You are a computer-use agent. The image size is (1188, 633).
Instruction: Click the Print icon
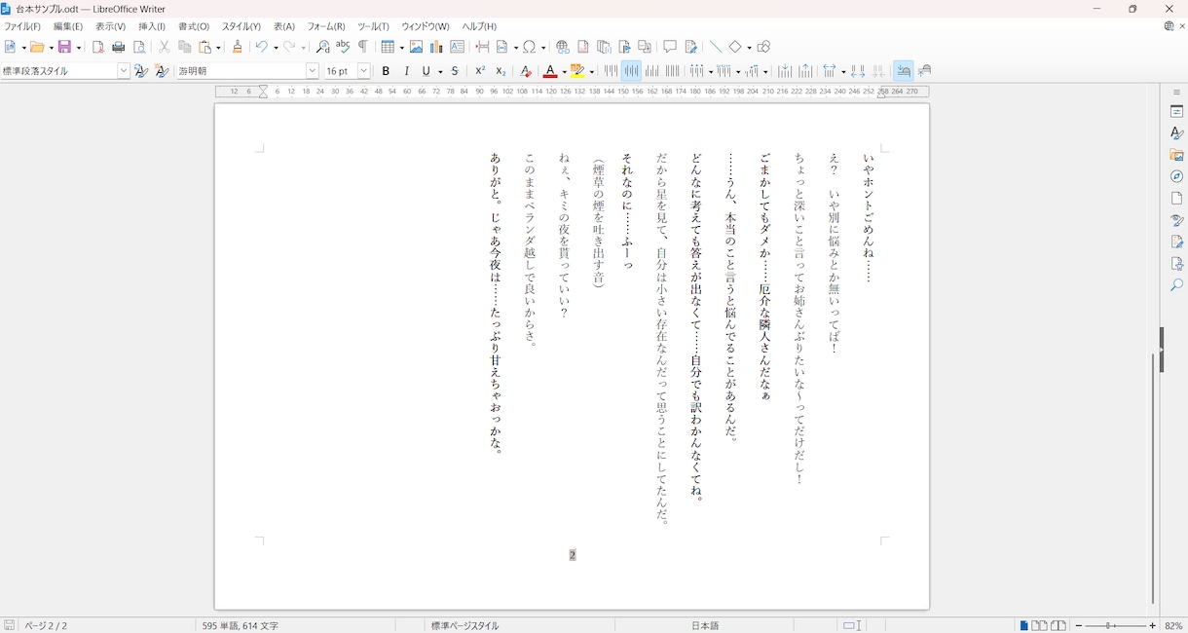119,47
